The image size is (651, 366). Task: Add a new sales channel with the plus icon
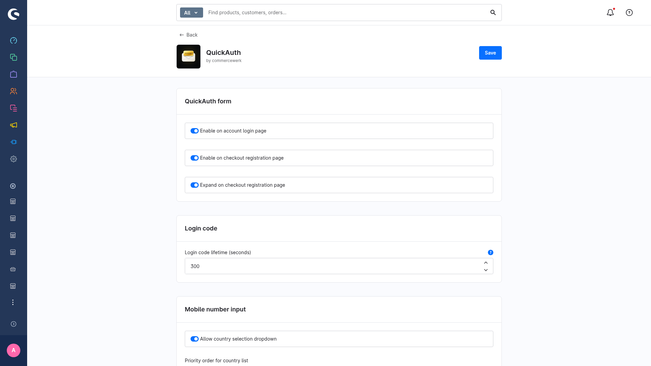point(13,186)
